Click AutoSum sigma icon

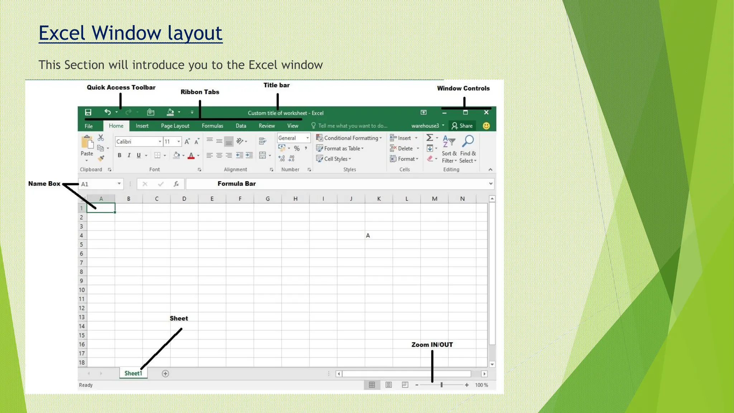429,138
